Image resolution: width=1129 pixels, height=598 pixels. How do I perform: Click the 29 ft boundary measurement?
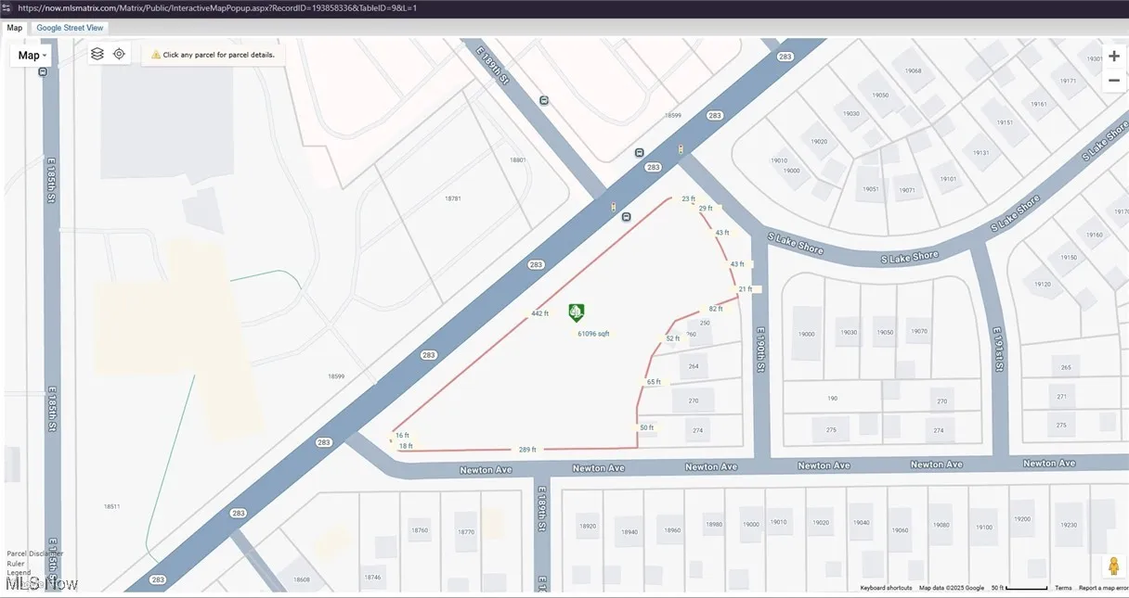click(706, 209)
